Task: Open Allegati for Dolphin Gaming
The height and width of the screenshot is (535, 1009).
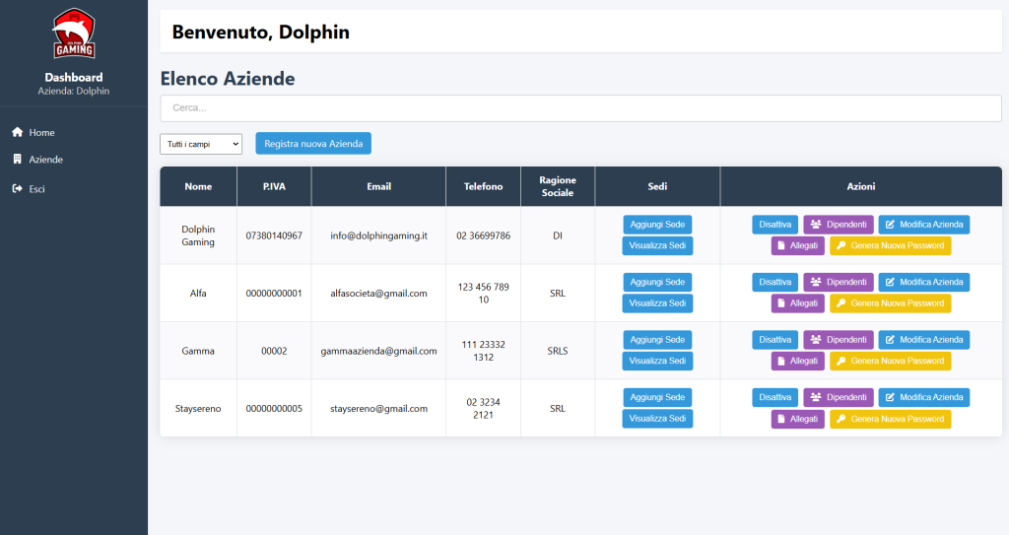Action: tap(798, 245)
